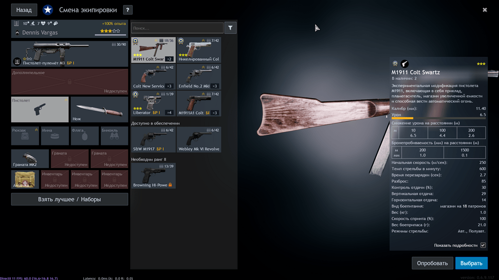Choose the Enfield No.2 MkI revolver
Viewport: 499px width, 280px height.
199,77
